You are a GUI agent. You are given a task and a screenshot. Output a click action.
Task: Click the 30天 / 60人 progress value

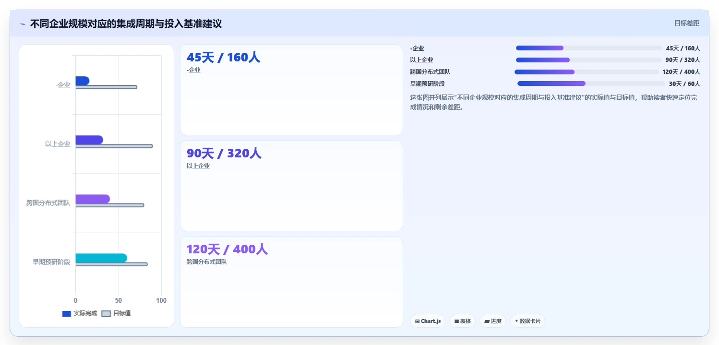point(684,83)
